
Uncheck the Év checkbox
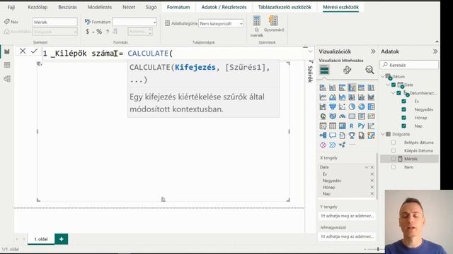404,101
